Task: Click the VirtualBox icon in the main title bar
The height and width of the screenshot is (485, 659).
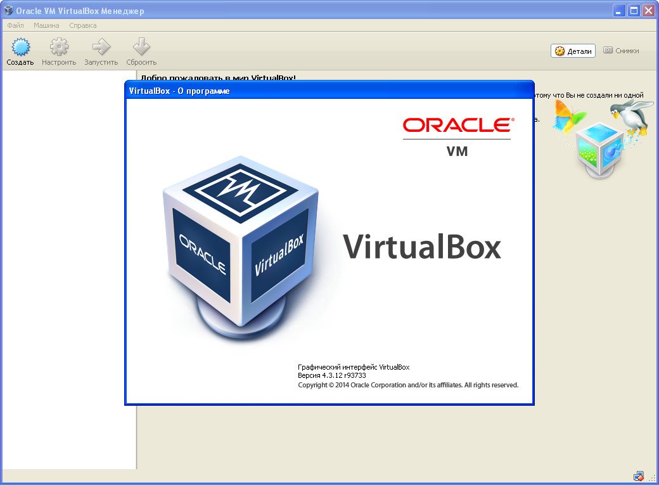Action: 8,11
